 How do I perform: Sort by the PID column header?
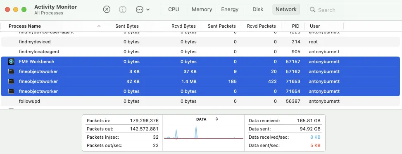click(x=295, y=26)
